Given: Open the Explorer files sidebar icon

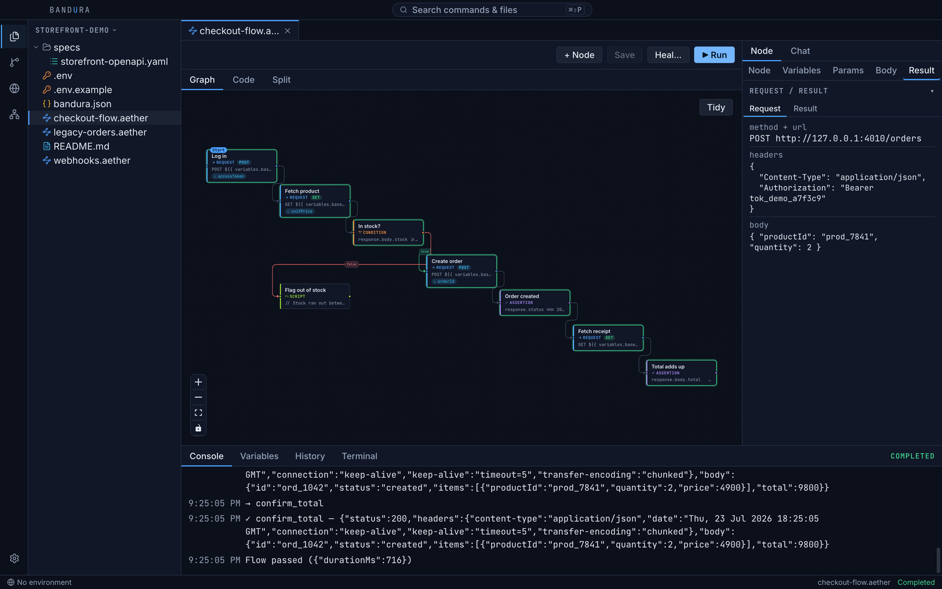Looking at the screenshot, I should coord(14,37).
